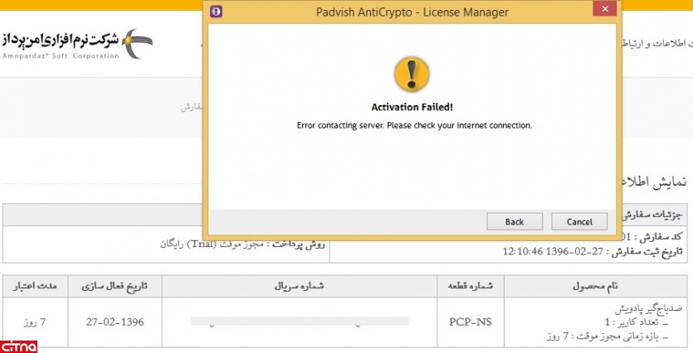693x353 pixels.
Task: Click the نام محصول column header
Action: [595, 286]
